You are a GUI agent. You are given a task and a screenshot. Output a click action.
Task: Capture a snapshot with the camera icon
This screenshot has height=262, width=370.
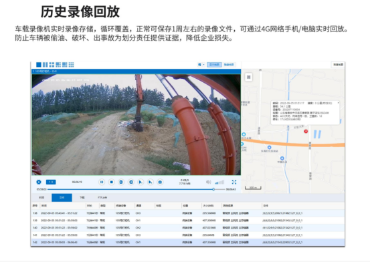pos(160,182)
